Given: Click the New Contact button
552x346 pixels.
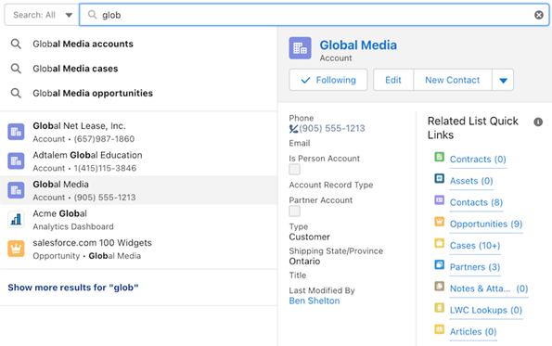Looking at the screenshot, I should (x=453, y=80).
